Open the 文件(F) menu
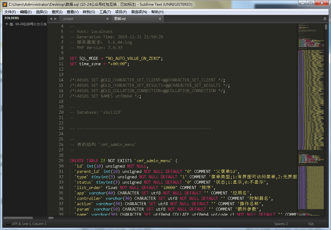The width and height of the screenshot is (331, 230). pyautogui.click(x=10, y=12)
